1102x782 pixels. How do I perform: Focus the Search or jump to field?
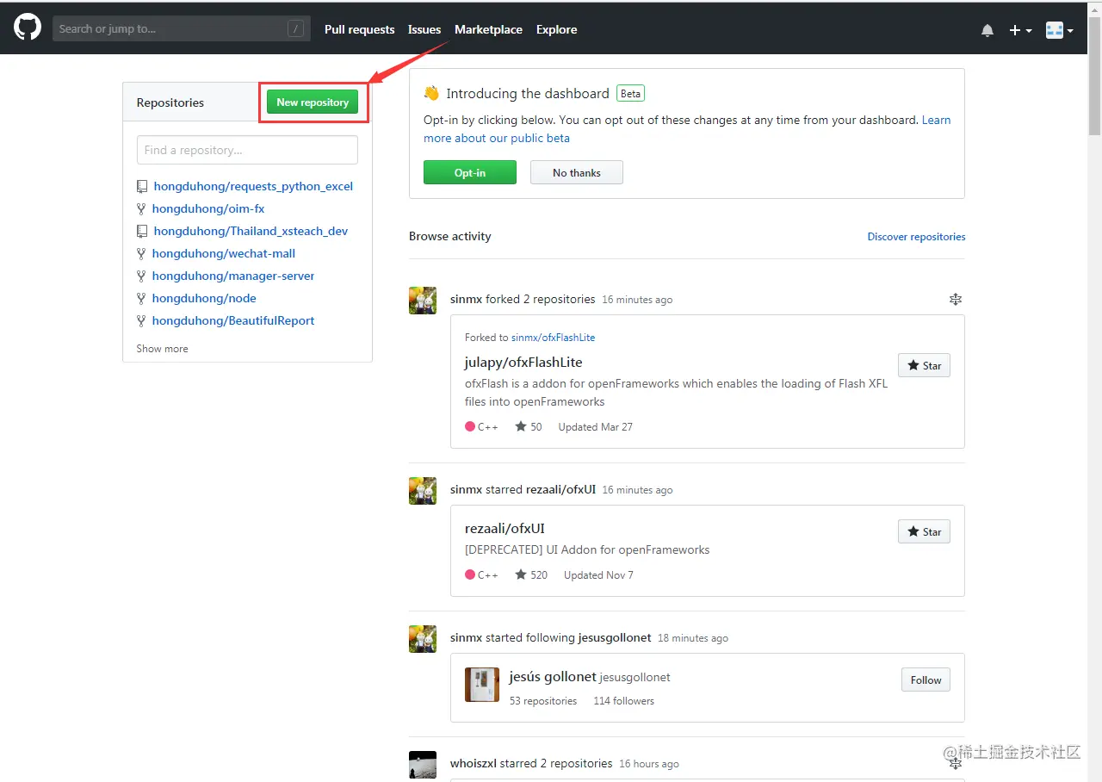[180, 29]
